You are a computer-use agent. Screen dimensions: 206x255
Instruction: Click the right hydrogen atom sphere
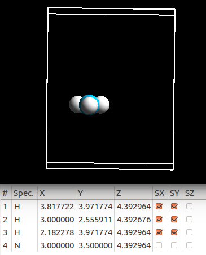tap(104, 105)
